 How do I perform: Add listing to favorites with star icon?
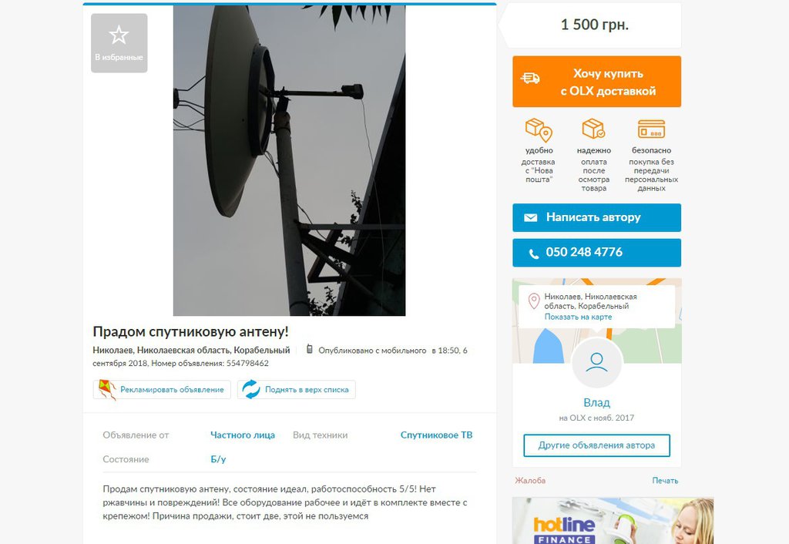point(119,43)
